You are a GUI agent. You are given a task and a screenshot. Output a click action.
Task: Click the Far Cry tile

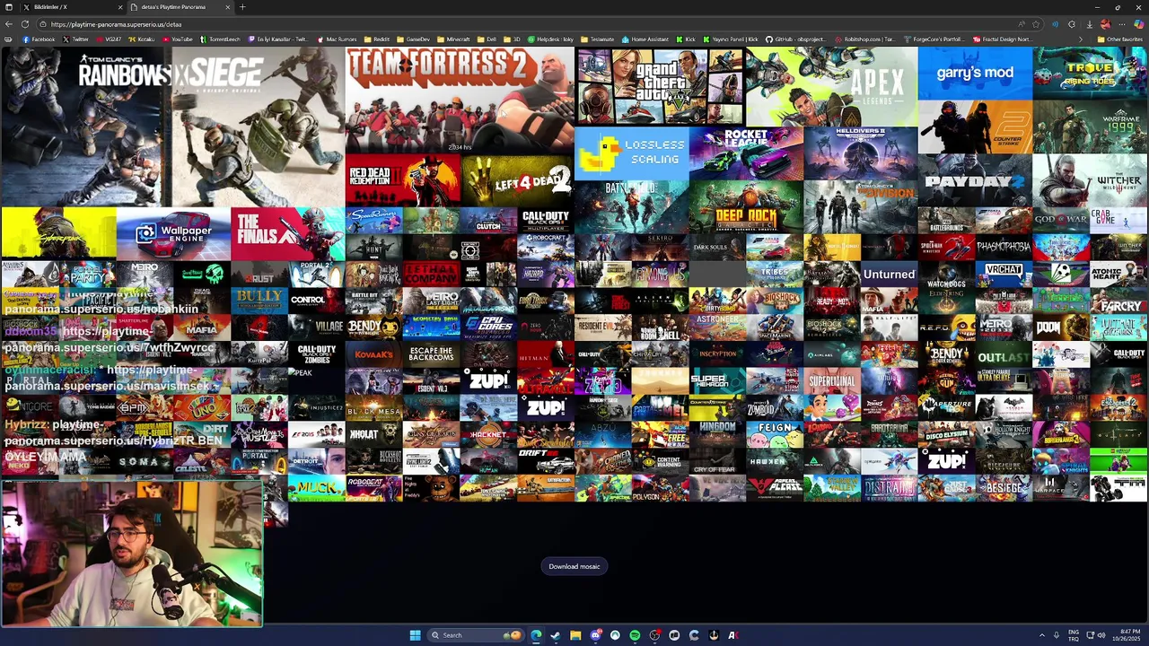coord(1118,301)
